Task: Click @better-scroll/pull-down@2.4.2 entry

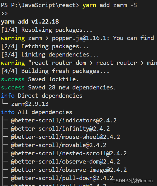Action: pos(62,178)
